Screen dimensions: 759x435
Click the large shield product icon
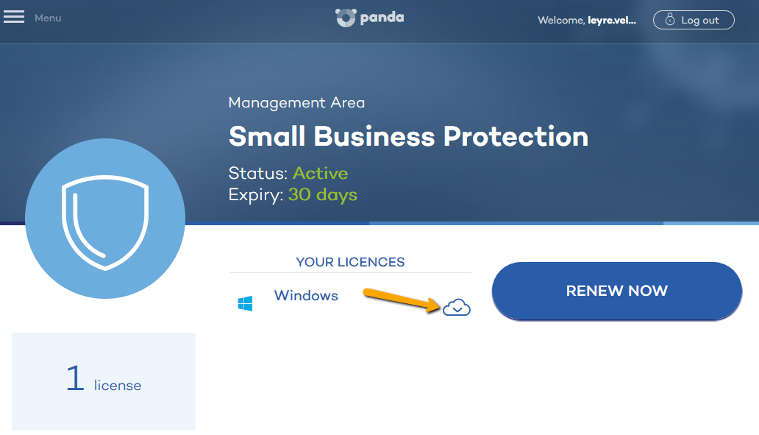(105, 219)
